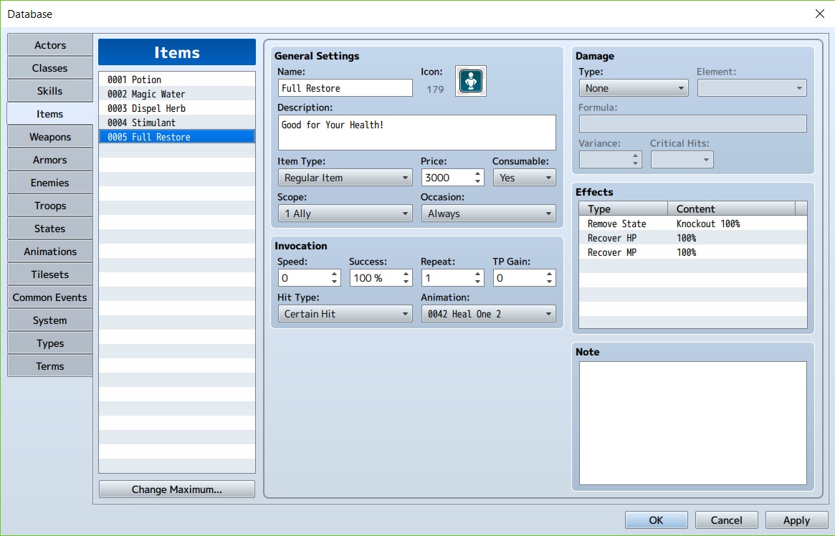Select the Stimulant item entry
Screen dimensions: 835x536
pyautogui.click(x=176, y=123)
